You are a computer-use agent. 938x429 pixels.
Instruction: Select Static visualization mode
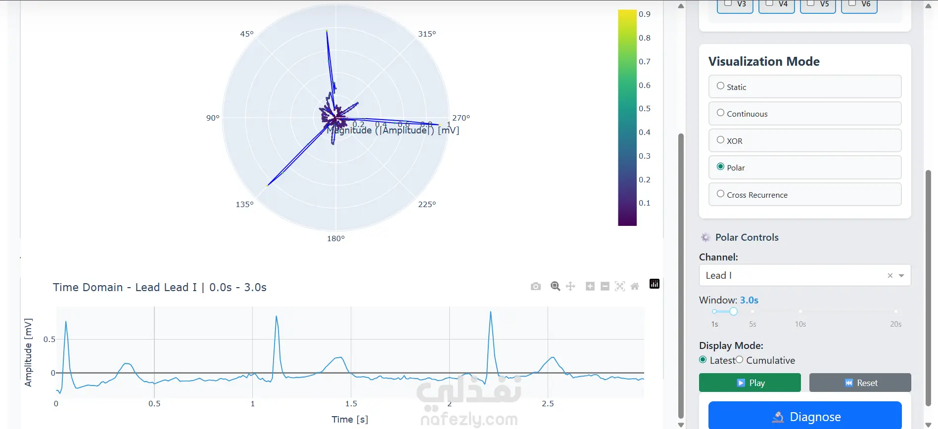pyautogui.click(x=805, y=86)
